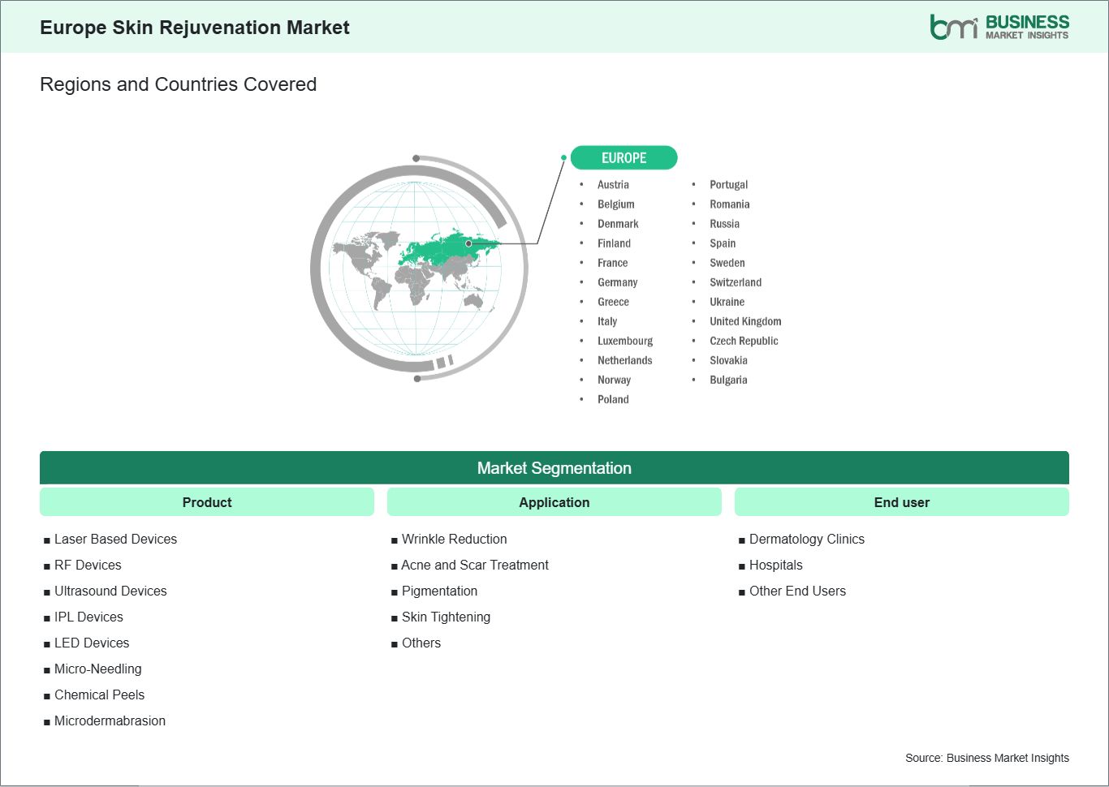Viewport: 1109px width, 787px height.
Task: Click Czech Republic in the country list
Action: [744, 341]
